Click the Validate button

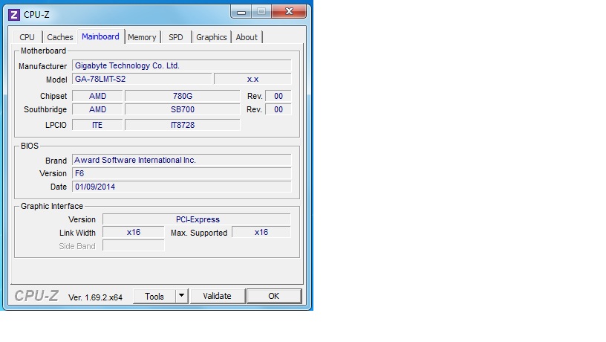[217, 296]
